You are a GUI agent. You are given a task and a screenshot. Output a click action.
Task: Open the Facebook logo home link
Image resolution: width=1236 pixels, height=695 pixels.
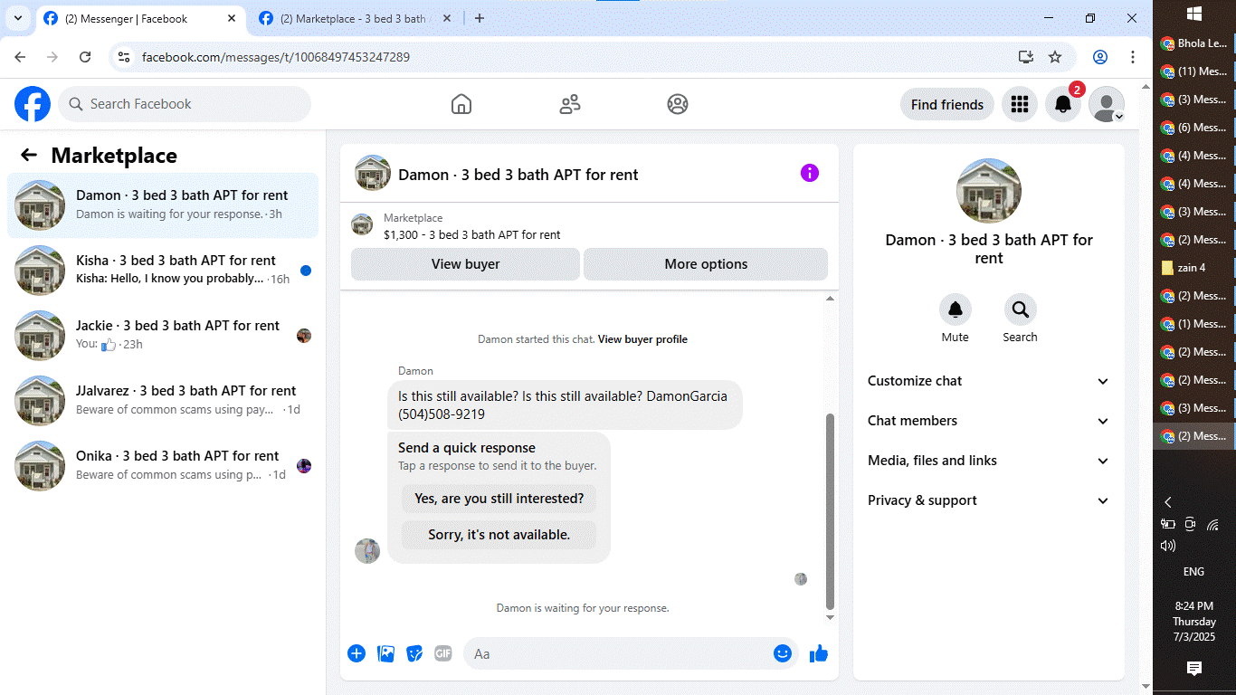(33, 104)
